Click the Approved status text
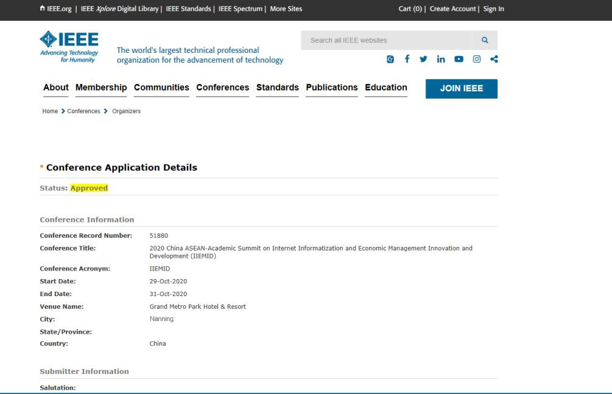 (x=89, y=188)
